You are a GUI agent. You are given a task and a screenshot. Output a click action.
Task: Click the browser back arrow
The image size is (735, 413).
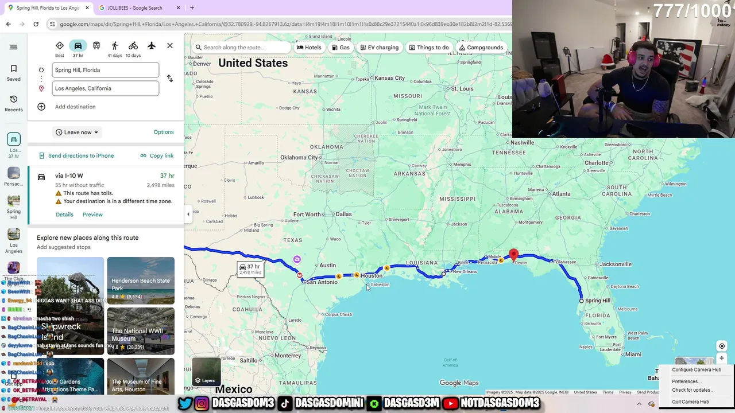[9, 24]
